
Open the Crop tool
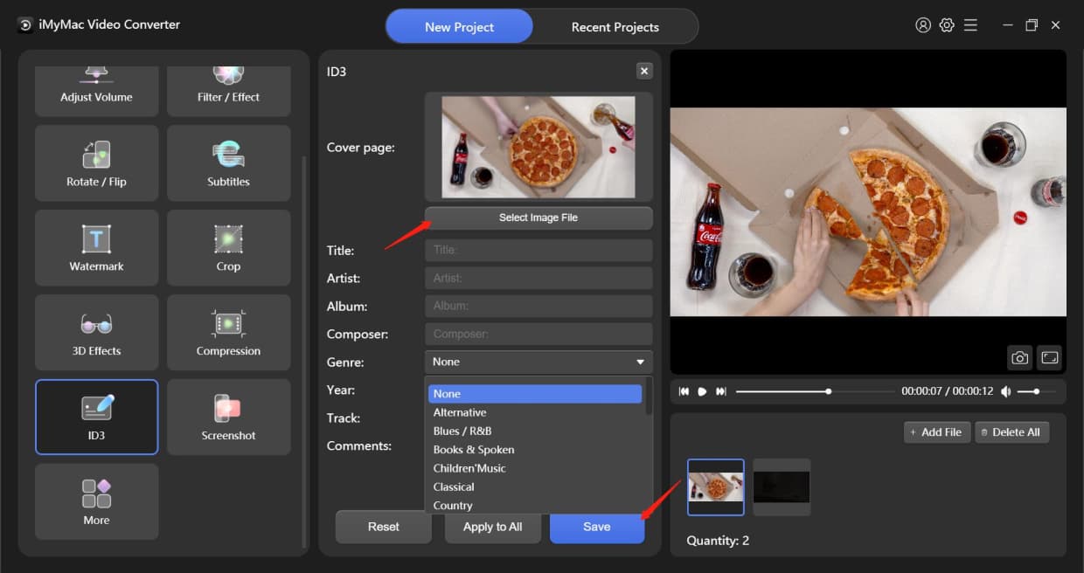228,248
